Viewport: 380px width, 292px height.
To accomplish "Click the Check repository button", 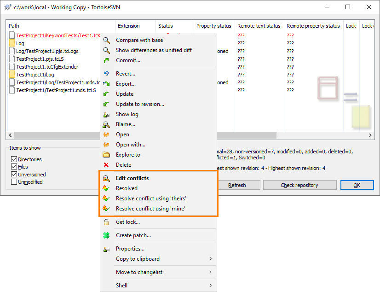I will point(299,185).
